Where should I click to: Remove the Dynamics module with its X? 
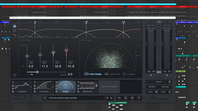[x=35, y=82]
